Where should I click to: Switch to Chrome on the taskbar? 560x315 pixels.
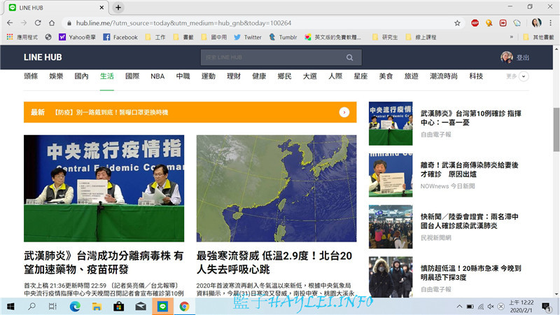[184, 307]
